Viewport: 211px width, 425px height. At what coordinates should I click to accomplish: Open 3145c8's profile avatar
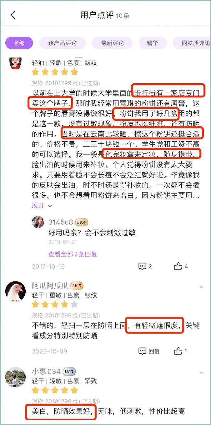38,222
